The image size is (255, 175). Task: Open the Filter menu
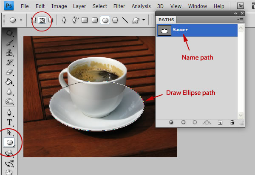tap(119, 6)
